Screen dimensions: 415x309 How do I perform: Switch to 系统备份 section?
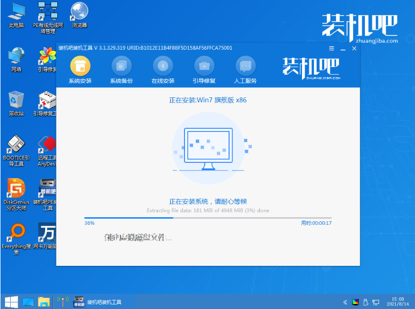point(122,70)
